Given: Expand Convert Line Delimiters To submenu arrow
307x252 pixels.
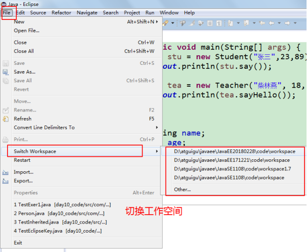Looking at the screenshot, I should 157,127.
